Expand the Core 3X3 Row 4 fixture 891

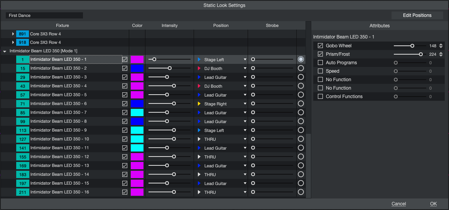pyautogui.click(x=13, y=34)
